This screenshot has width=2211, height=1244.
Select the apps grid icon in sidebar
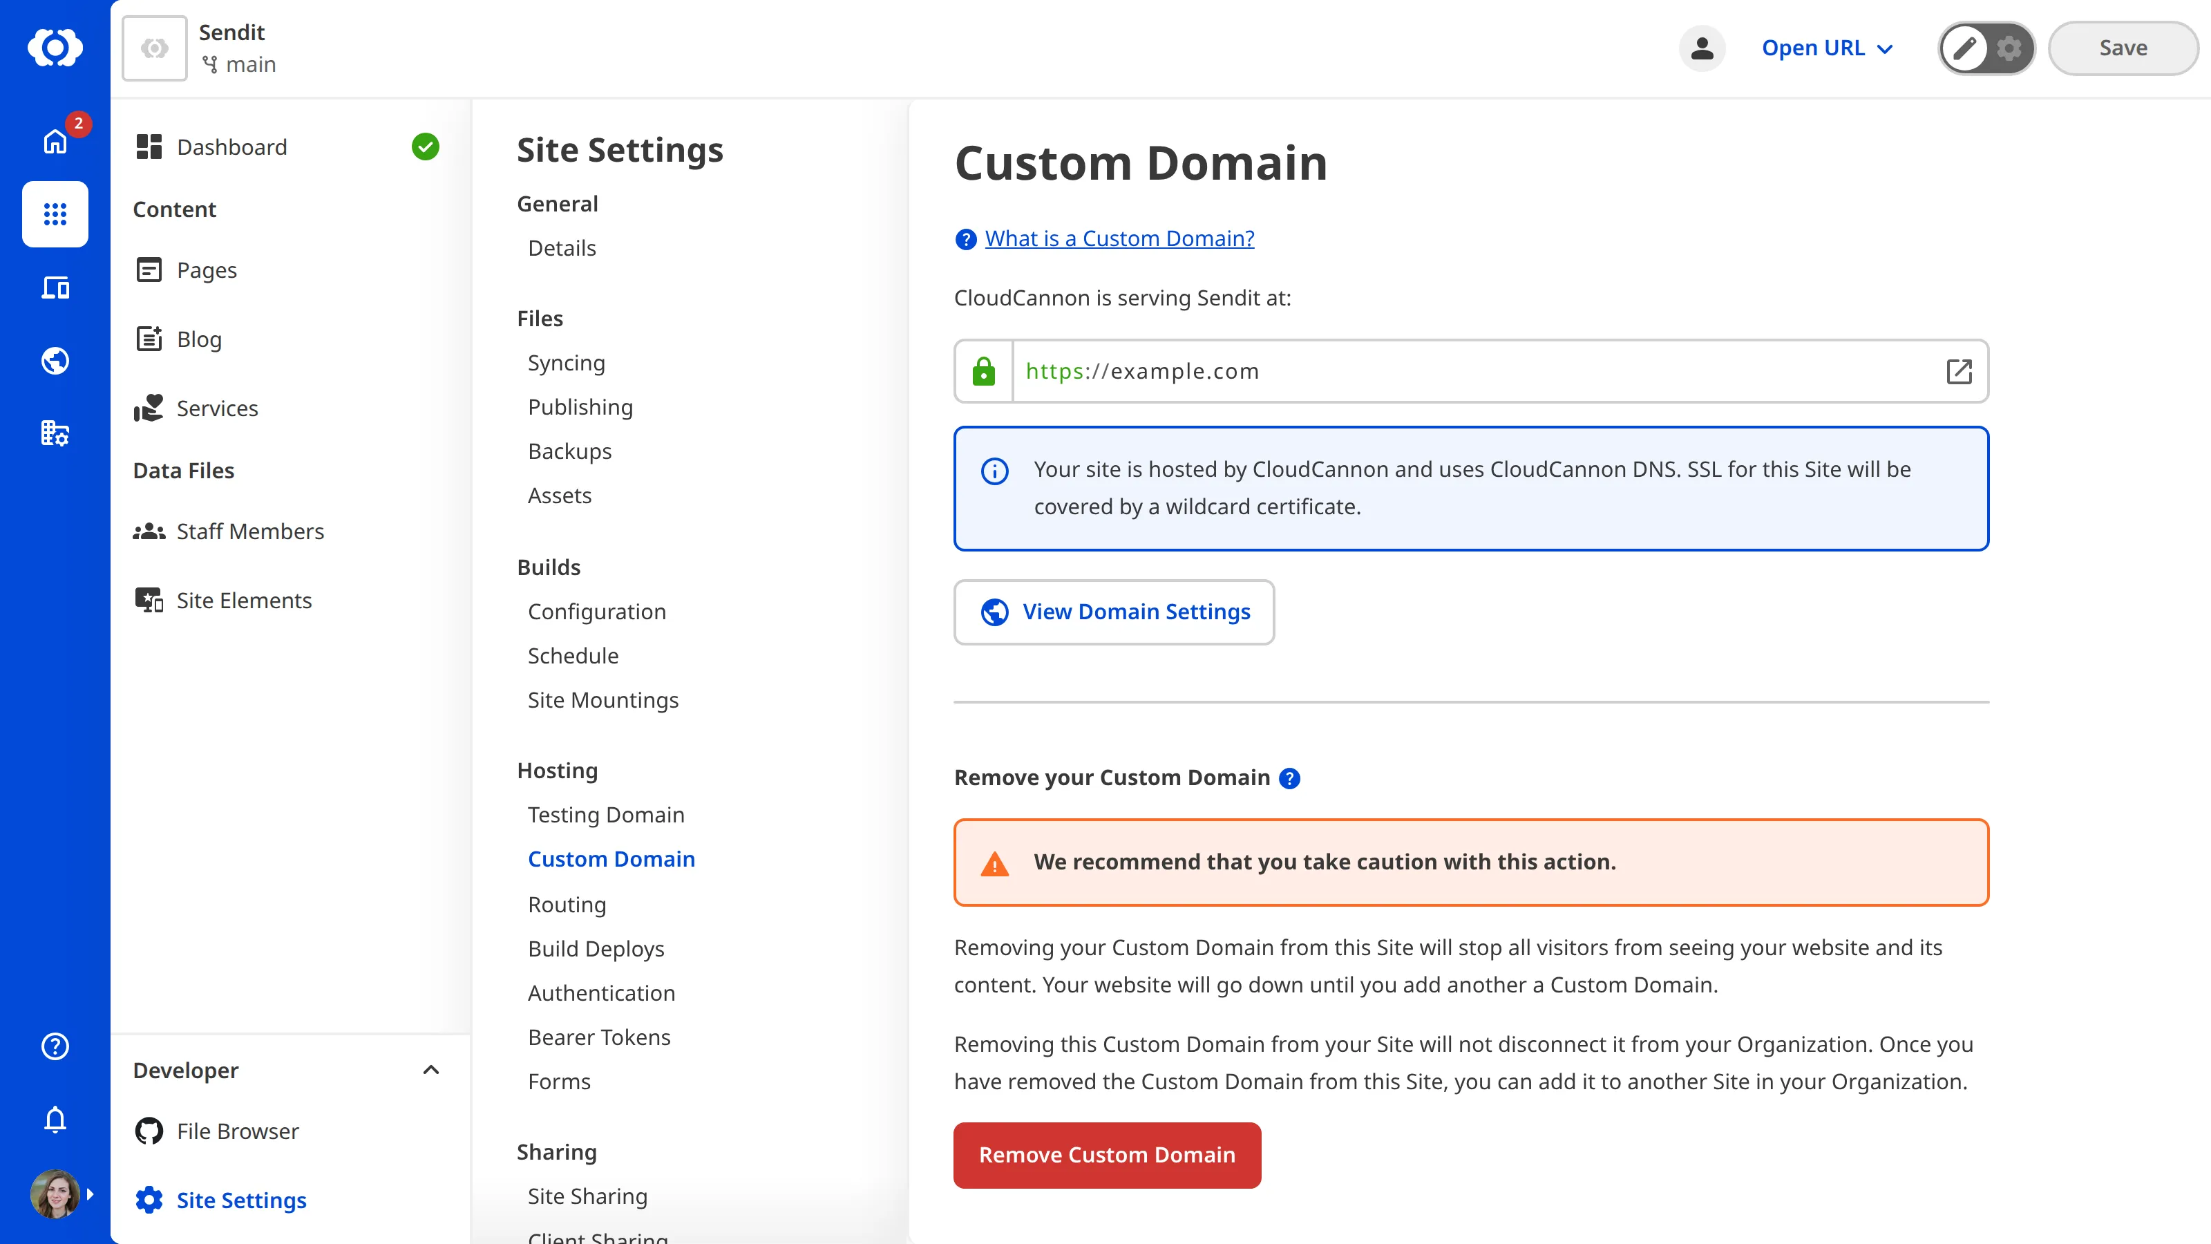point(55,214)
